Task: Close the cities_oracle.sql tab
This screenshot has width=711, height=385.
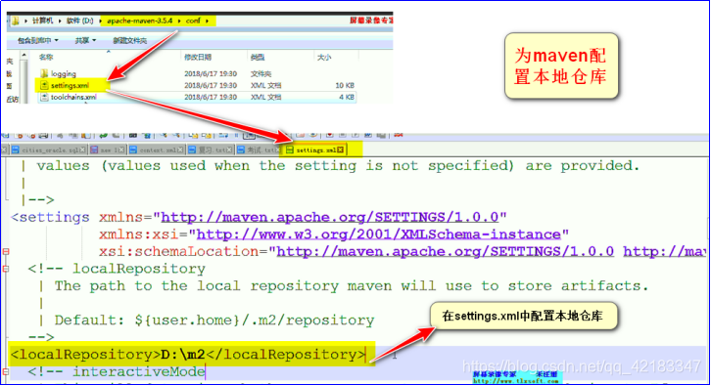Action: 82,150
